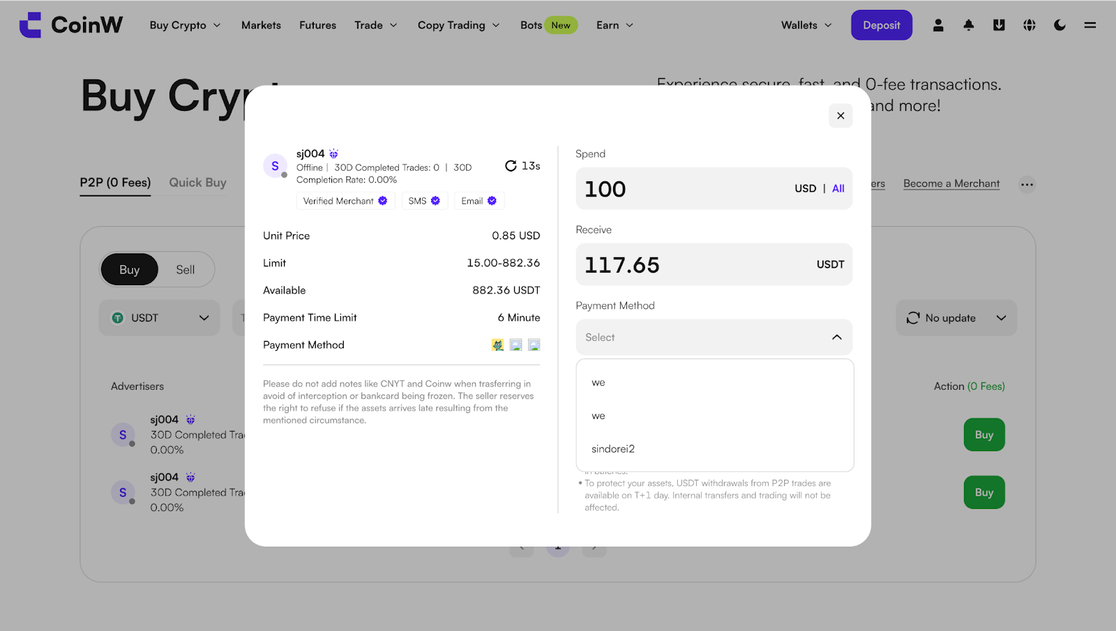Click merchant crown badge beside sj004 in dialog
Viewport: 1116px width, 631px height.
click(333, 153)
